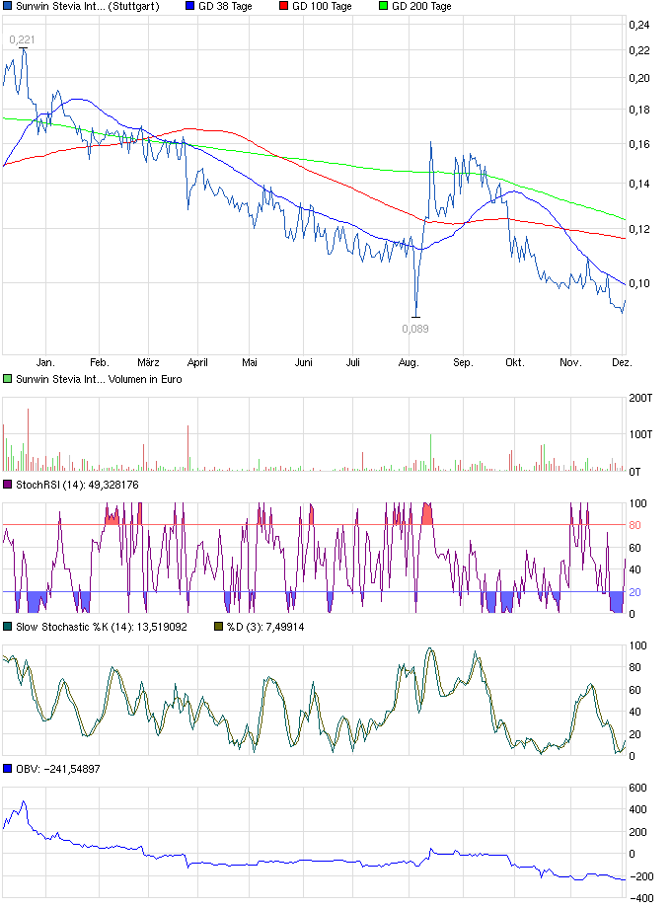Click the red 80 StochRSI threshold label
672x908 pixels.
pyautogui.click(x=635, y=525)
